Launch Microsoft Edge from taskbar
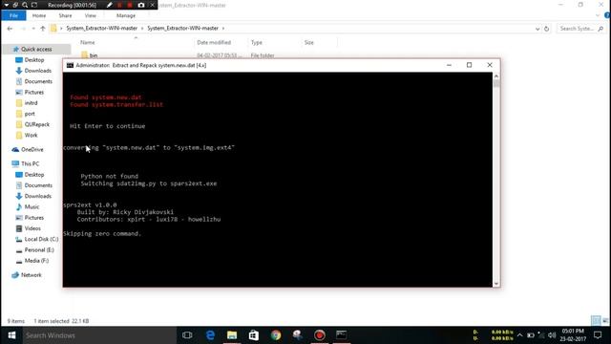Screen dimensions: 611x344 pos(210,335)
